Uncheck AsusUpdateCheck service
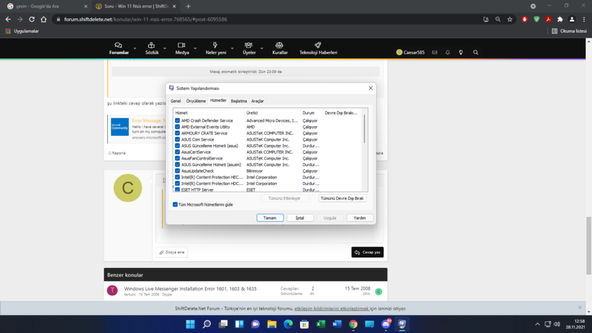 click(x=177, y=171)
